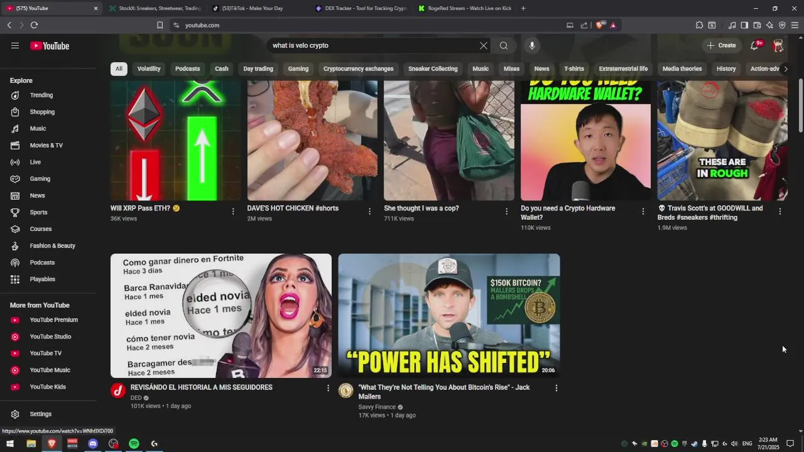Click the YouTube logo home link
Viewport: 804px width, 452px height.
click(50, 45)
